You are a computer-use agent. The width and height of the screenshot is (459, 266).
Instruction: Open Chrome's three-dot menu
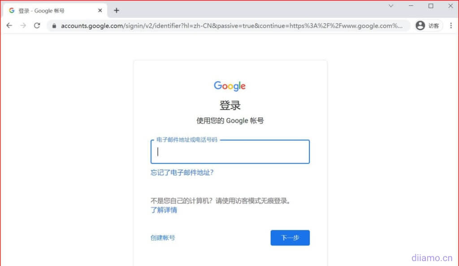pos(451,26)
